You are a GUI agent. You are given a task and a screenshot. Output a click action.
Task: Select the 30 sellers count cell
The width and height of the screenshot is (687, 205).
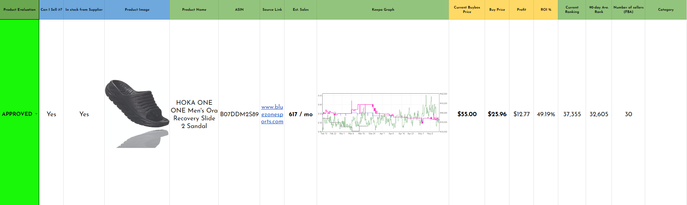(x=629, y=112)
